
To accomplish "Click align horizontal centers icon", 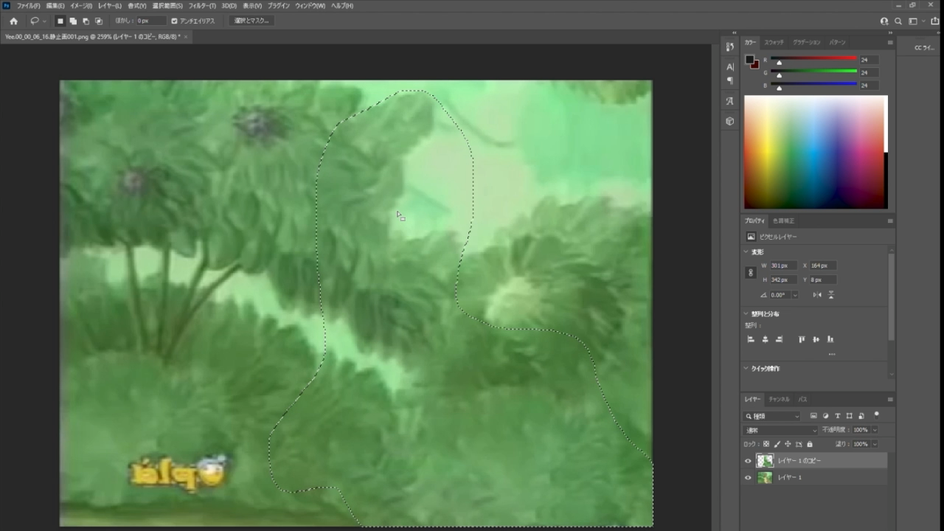I will click(766, 339).
